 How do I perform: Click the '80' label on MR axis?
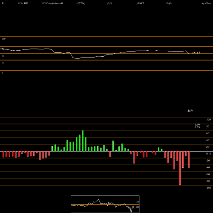(208, 127)
